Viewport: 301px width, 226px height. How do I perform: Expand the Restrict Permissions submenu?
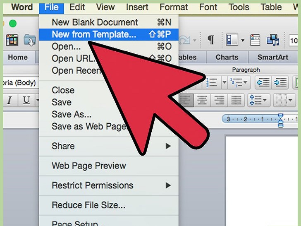click(x=109, y=185)
